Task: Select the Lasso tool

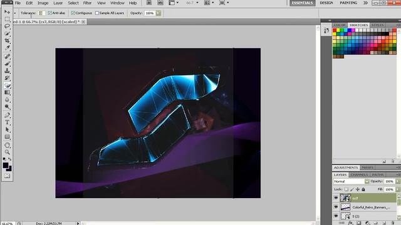Action: pos(7,26)
